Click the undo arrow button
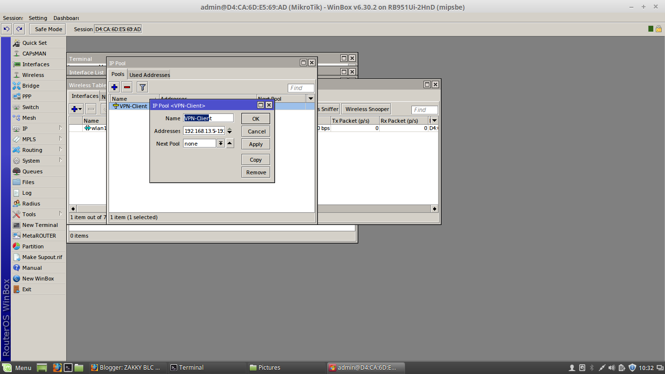Image resolution: width=665 pixels, height=374 pixels. [7, 29]
